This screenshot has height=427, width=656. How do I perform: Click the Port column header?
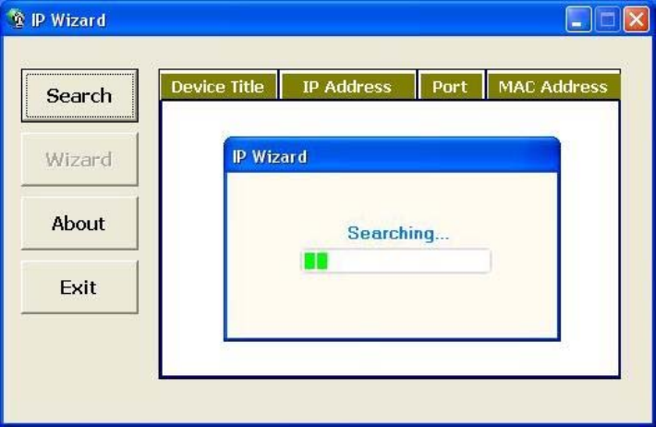point(451,87)
